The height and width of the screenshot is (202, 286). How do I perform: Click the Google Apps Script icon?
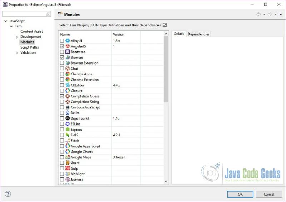[68, 146]
